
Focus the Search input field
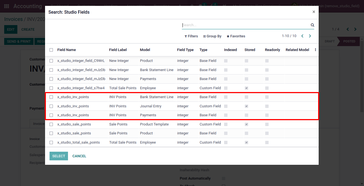(246, 25)
